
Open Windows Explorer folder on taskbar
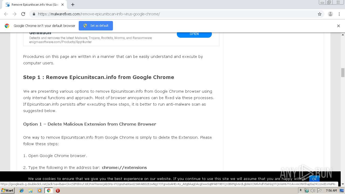pos(30,190)
